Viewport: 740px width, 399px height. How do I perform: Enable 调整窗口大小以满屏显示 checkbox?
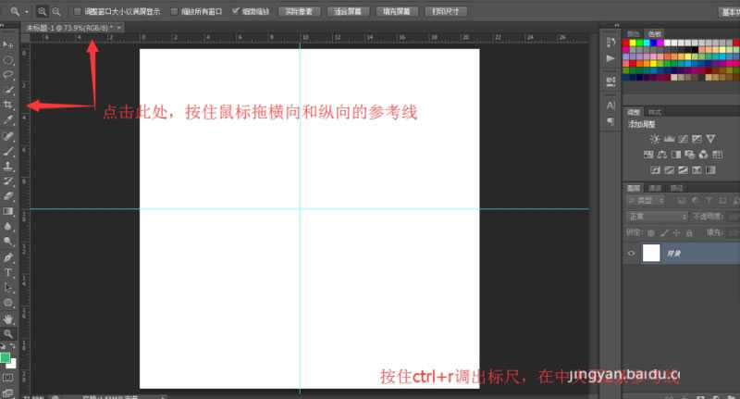pos(78,11)
